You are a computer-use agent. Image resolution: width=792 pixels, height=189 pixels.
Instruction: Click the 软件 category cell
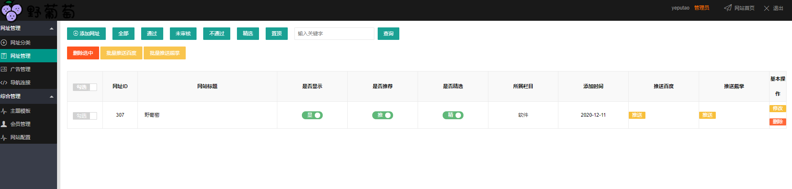523,115
